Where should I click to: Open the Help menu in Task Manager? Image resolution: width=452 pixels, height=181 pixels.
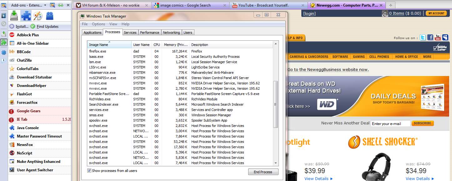[x=125, y=24]
